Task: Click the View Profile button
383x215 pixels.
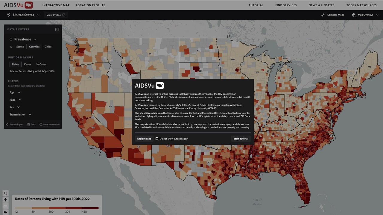Action: [x=56, y=15]
